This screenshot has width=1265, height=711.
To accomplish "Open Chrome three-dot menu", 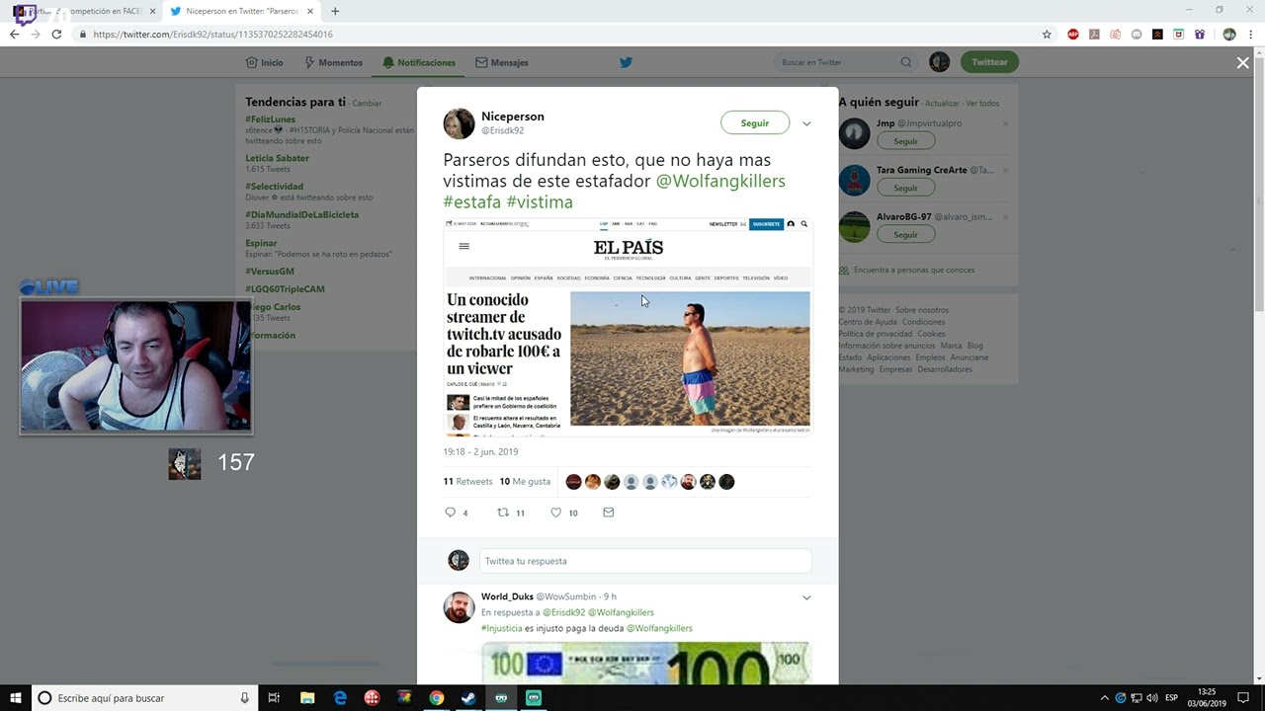I will click(1250, 34).
